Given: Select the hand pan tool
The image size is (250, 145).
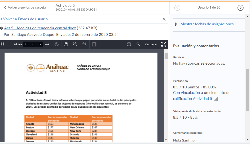Looking at the screenshot, I should [66, 44].
